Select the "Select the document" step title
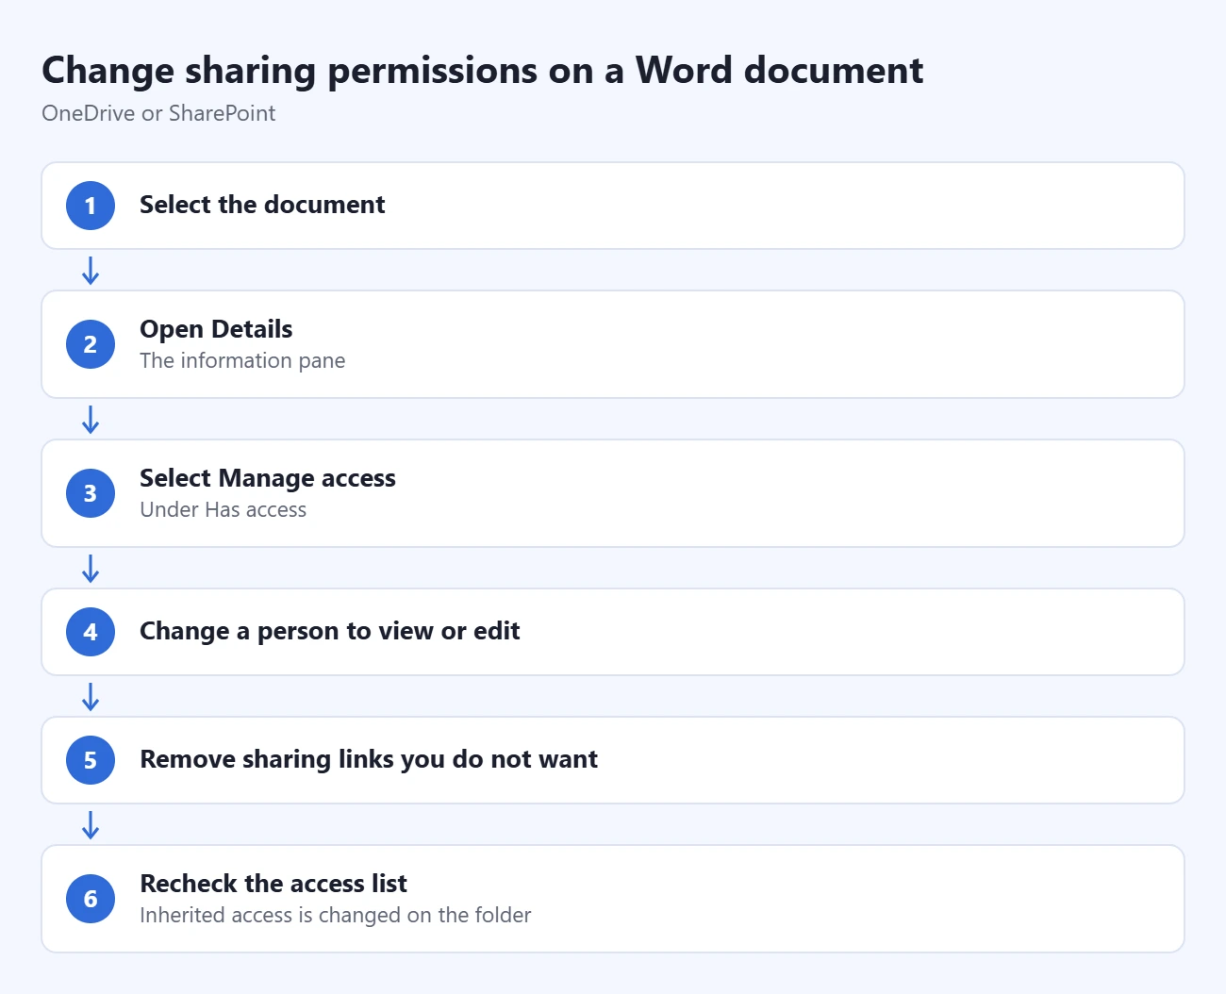The width and height of the screenshot is (1226, 994). click(x=262, y=205)
